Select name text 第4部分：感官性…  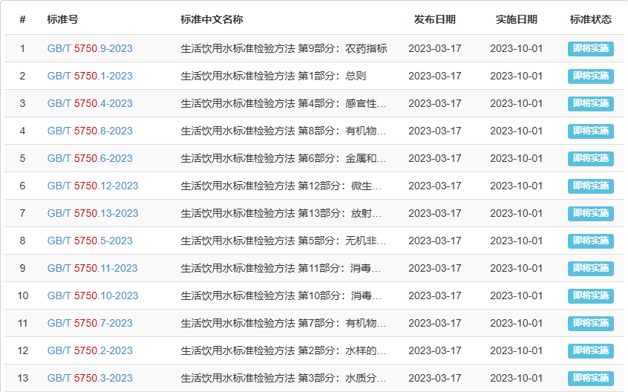(342, 103)
